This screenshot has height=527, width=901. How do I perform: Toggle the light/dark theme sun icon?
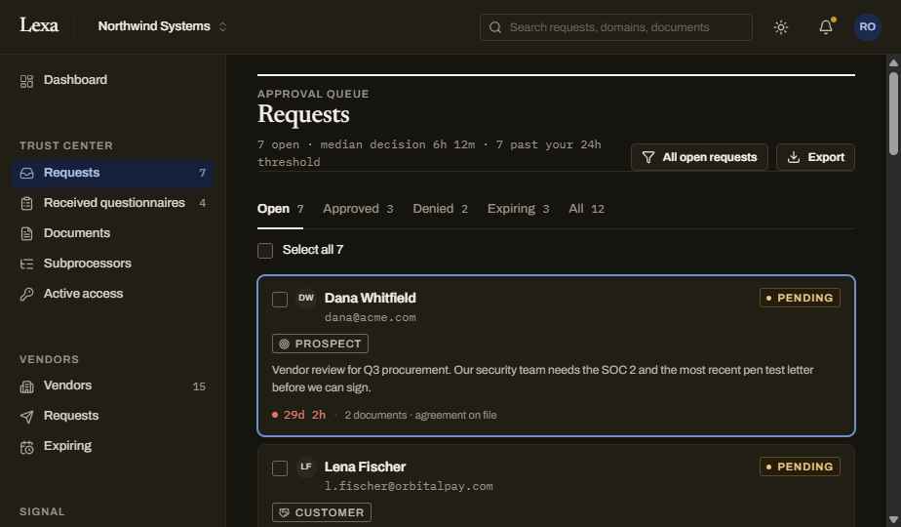[x=780, y=27]
